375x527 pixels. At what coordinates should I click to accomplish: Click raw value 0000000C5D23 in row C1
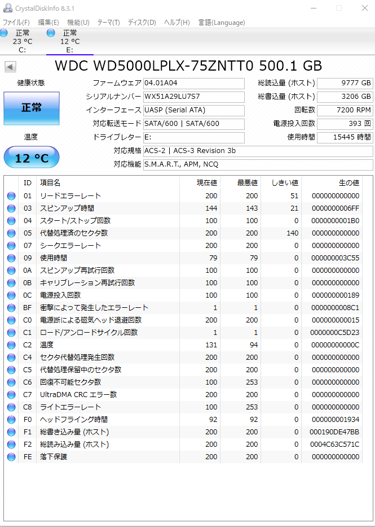click(x=334, y=333)
